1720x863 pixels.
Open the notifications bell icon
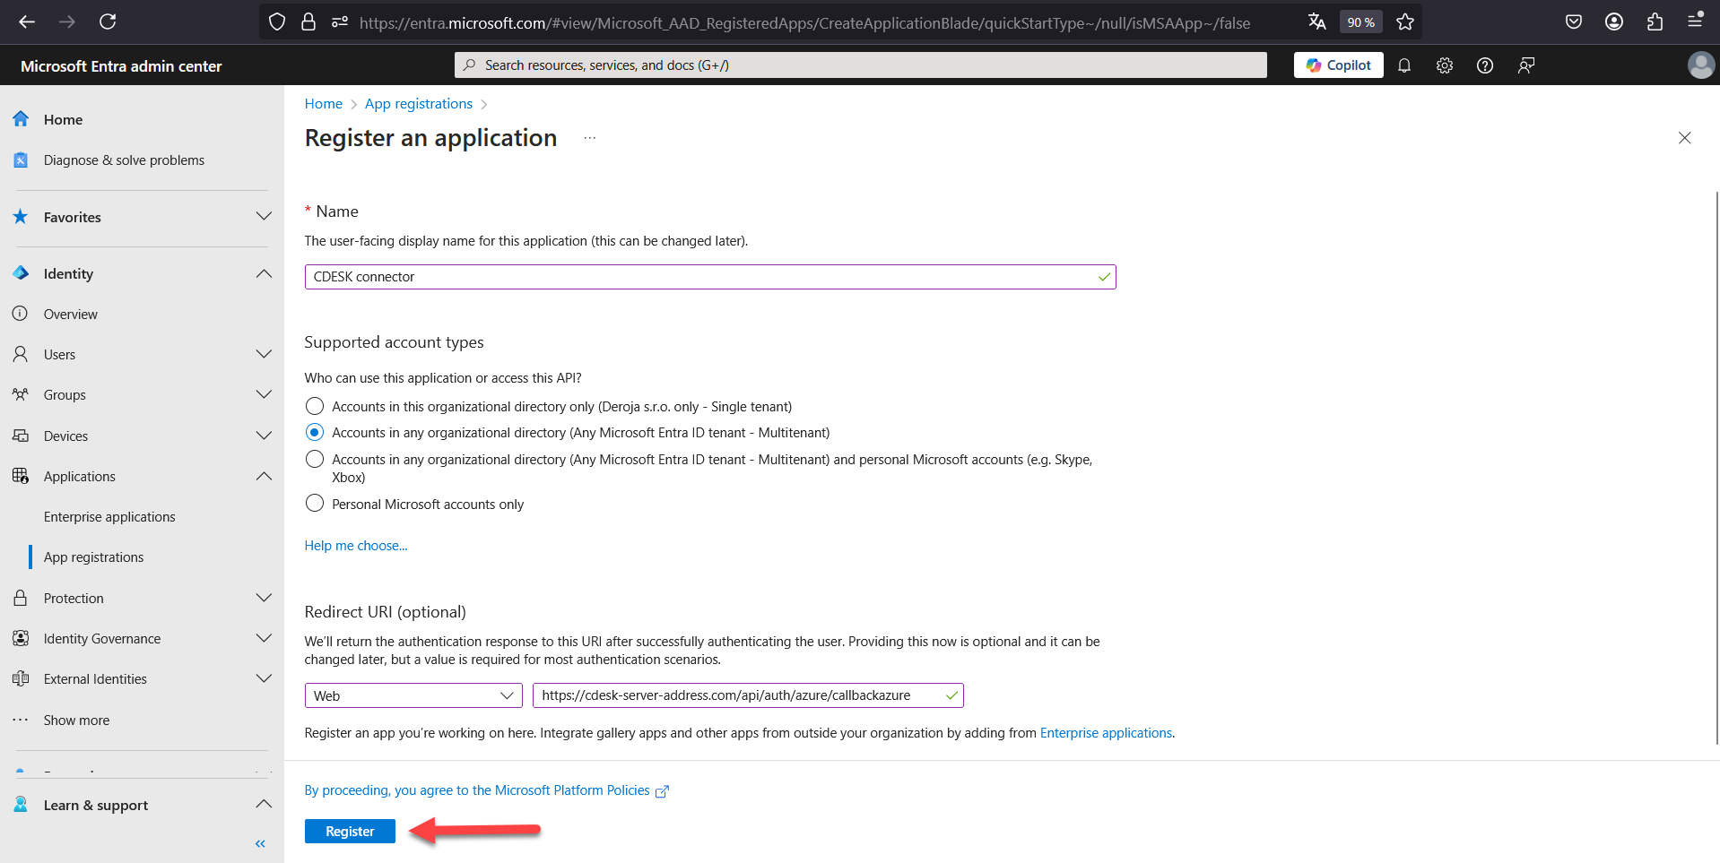(x=1404, y=65)
